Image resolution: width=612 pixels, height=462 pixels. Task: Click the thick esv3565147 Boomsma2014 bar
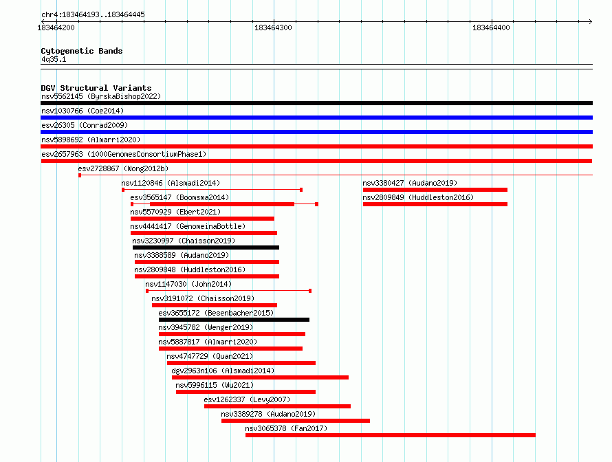[222, 204]
